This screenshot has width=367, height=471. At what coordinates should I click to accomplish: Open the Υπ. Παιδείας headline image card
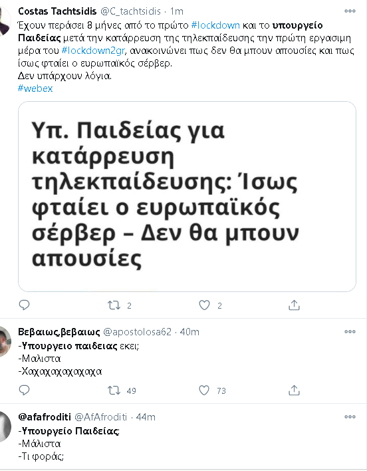(x=187, y=196)
